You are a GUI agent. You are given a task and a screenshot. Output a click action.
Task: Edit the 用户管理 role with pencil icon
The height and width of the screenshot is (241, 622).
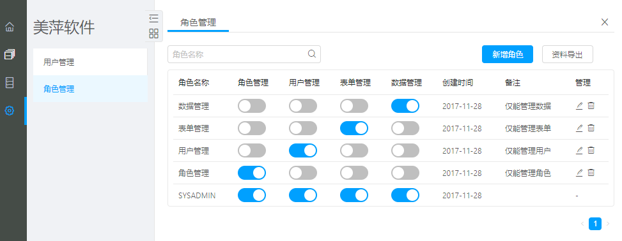579,150
